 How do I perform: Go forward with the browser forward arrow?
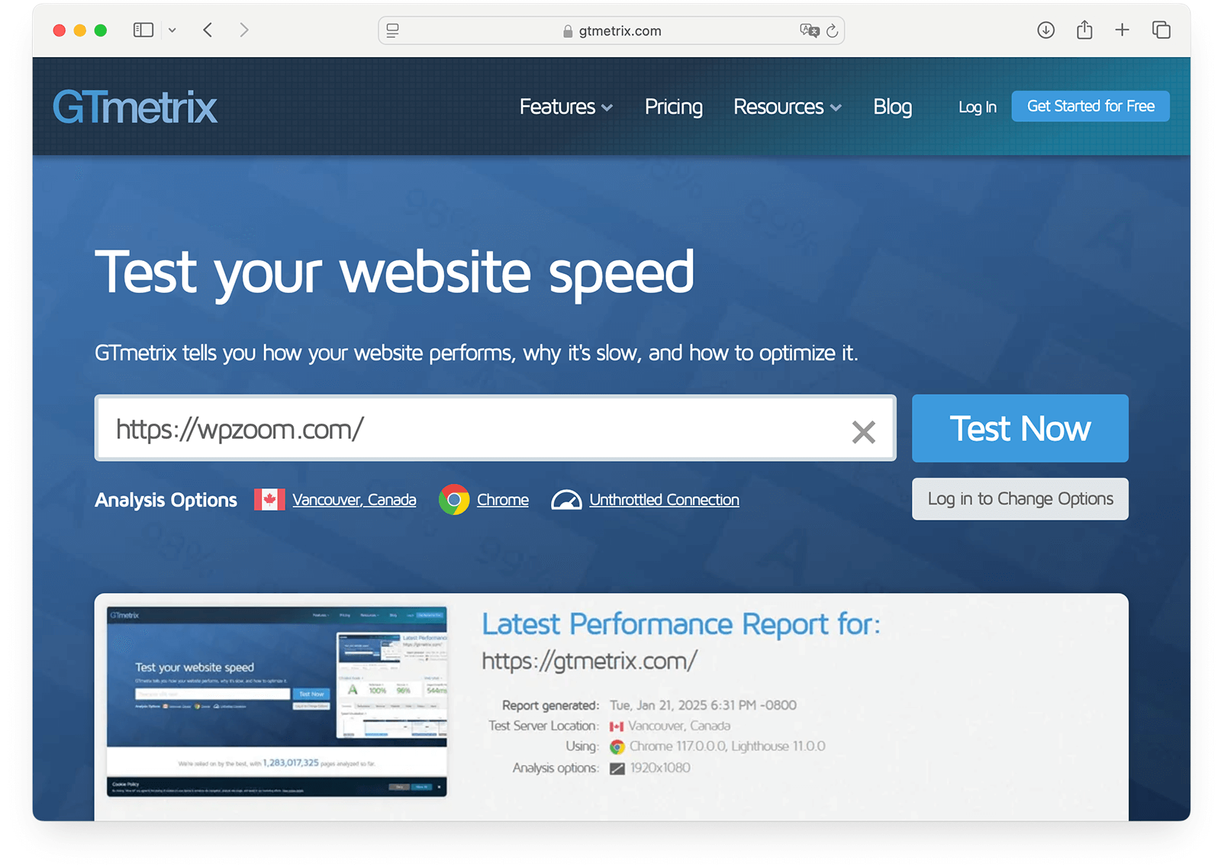tap(244, 31)
